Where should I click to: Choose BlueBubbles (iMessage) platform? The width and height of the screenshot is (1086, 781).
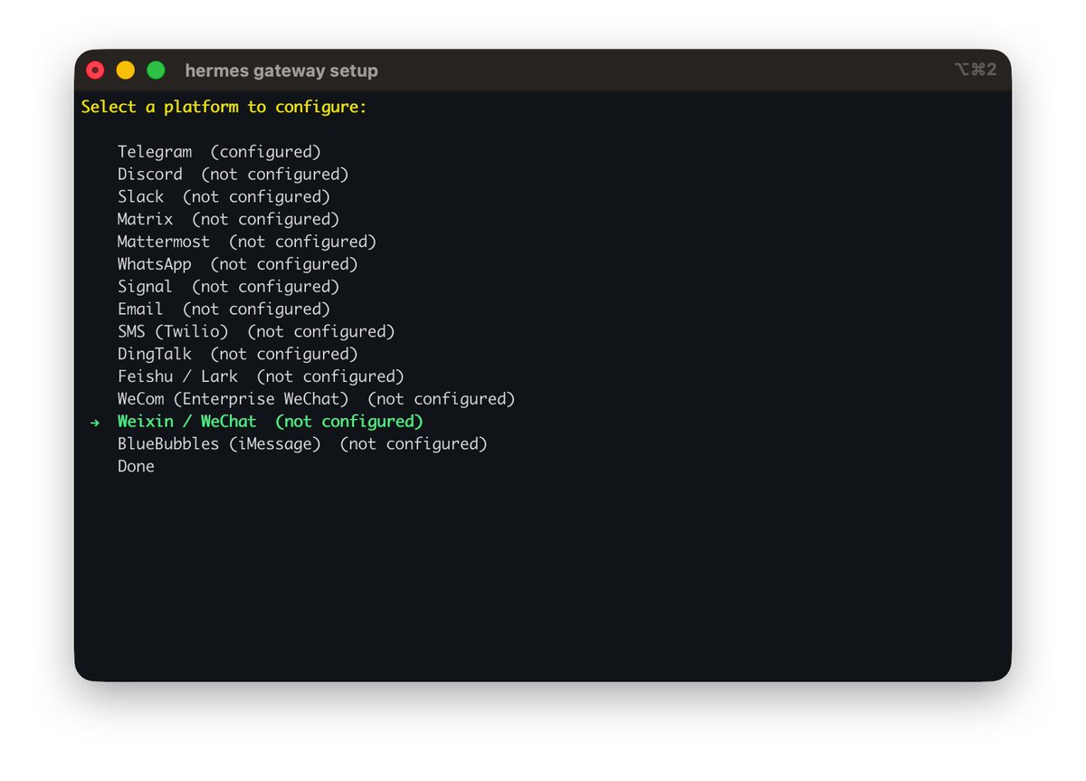(302, 443)
